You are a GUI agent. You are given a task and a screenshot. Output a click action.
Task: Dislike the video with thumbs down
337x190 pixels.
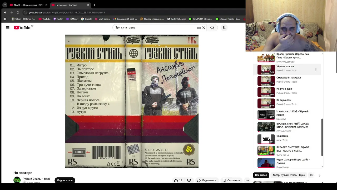pyautogui.click(x=189, y=180)
